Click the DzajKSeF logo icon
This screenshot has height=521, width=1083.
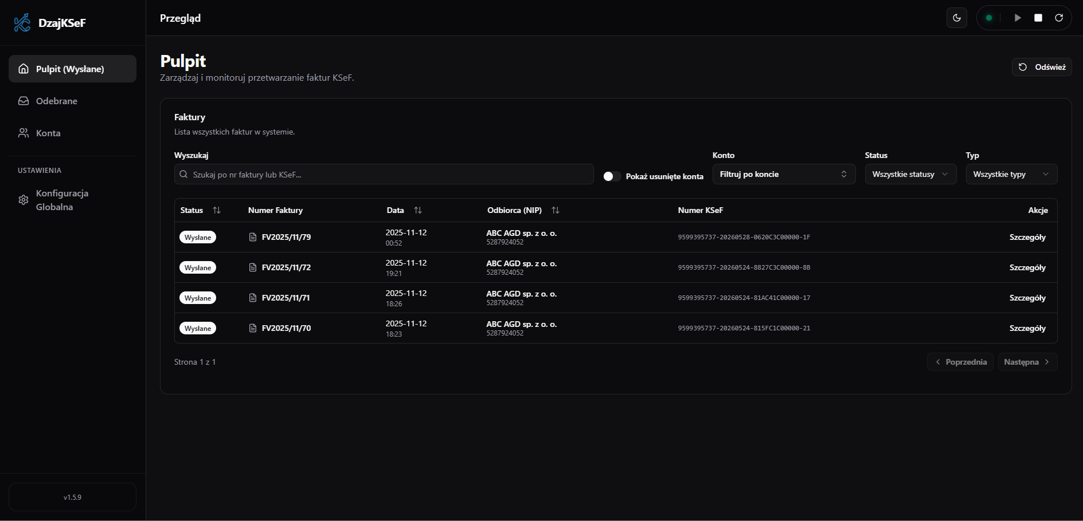coord(22,23)
